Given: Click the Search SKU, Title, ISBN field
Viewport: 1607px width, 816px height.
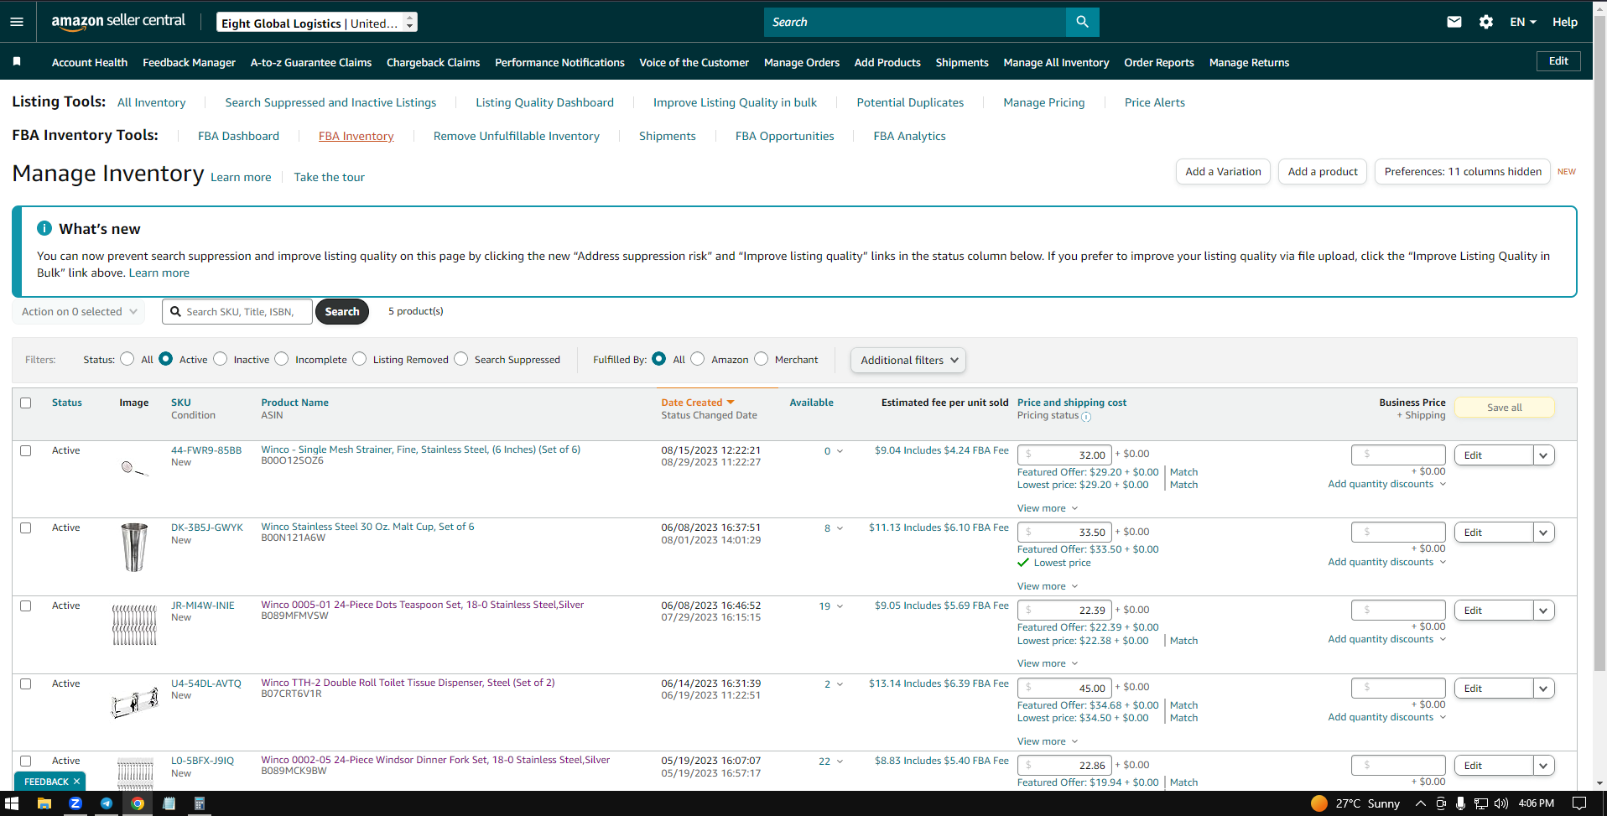Looking at the screenshot, I should click(x=237, y=311).
